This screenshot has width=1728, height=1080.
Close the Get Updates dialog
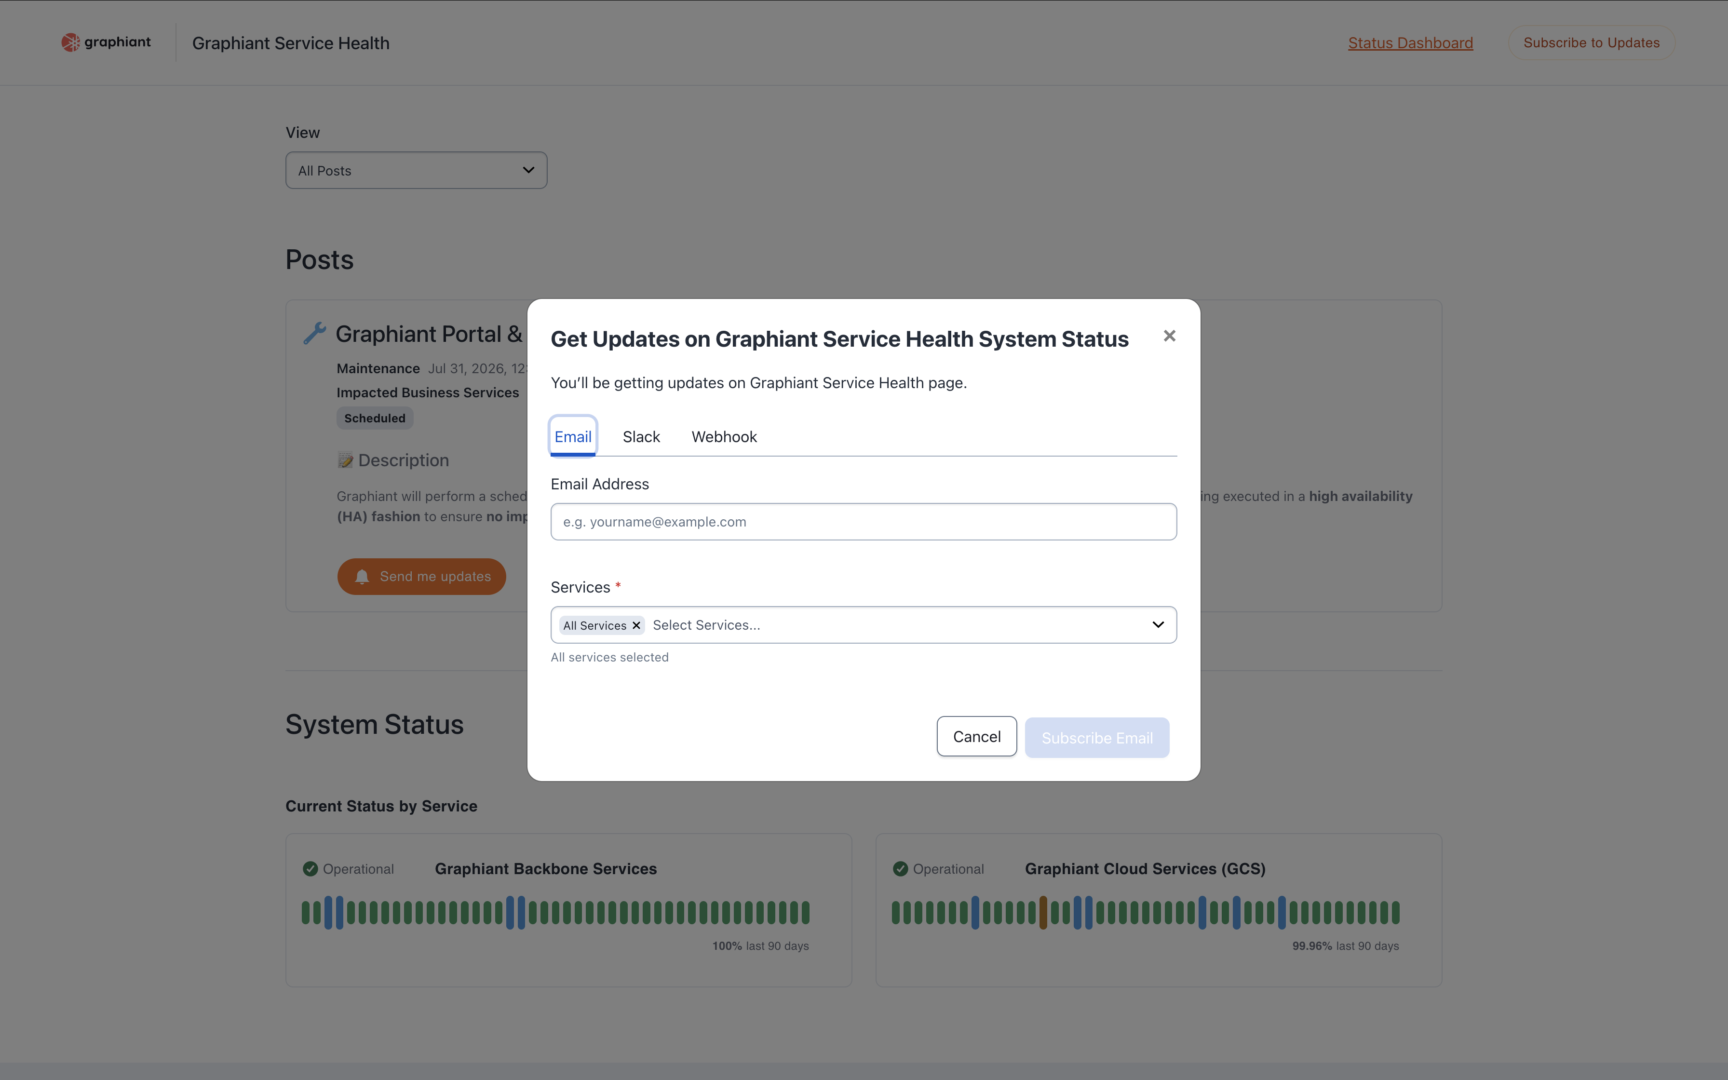[1169, 336]
